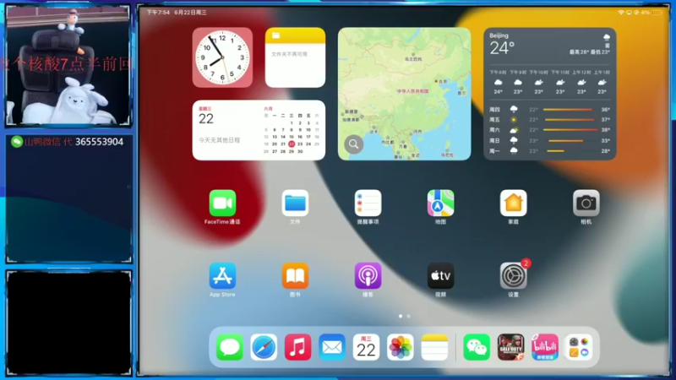The height and width of the screenshot is (380, 676).
Task: Tap the 24° temperature in weather widget
Action: click(x=502, y=48)
